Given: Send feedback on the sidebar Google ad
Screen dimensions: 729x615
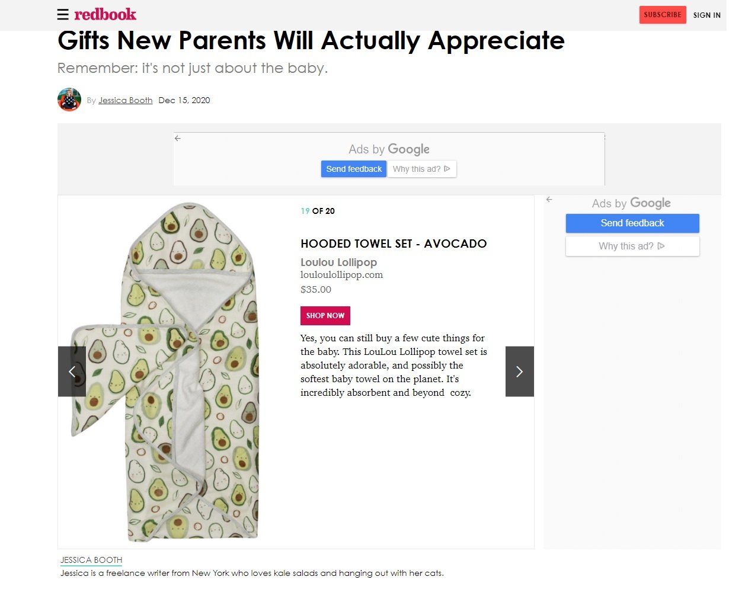Looking at the screenshot, I should (x=632, y=223).
